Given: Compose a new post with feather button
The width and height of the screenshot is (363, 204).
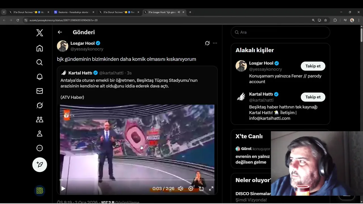Looking at the screenshot, I should click(40, 165).
